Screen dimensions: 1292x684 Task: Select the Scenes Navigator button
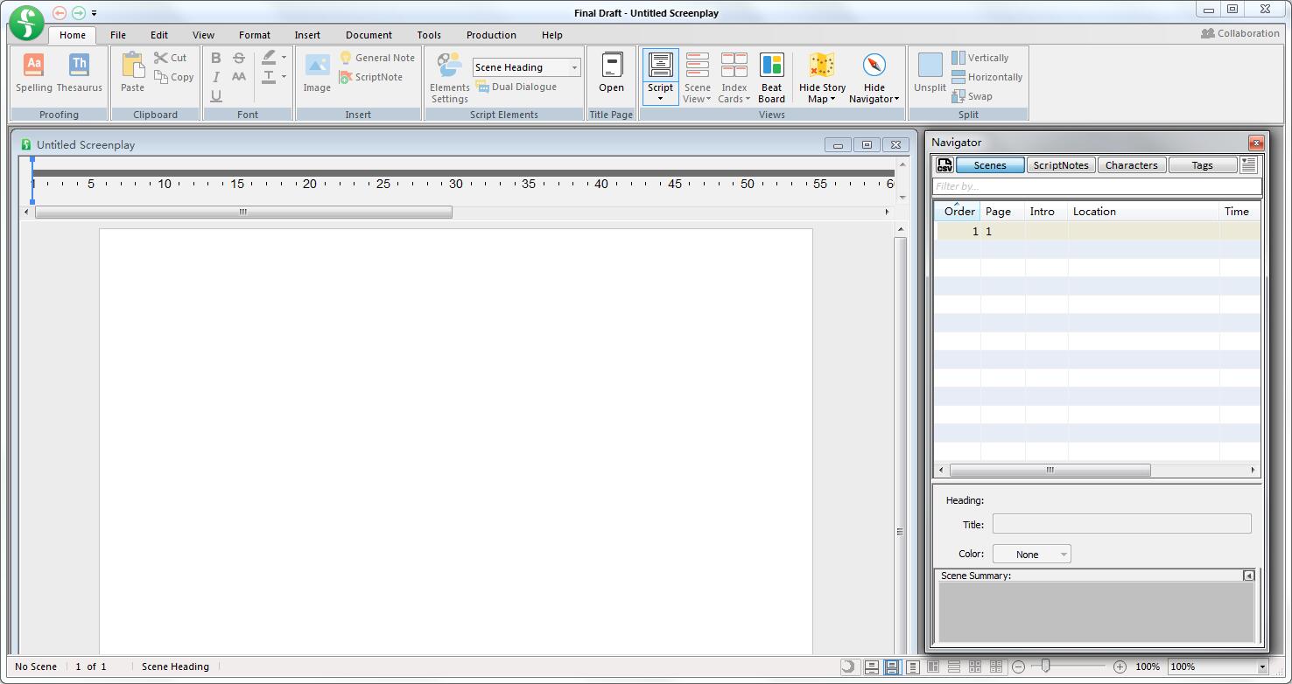990,164
